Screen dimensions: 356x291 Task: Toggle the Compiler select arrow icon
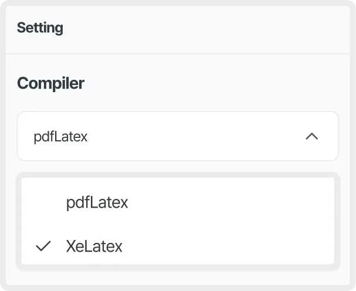(x=312, y=136)
